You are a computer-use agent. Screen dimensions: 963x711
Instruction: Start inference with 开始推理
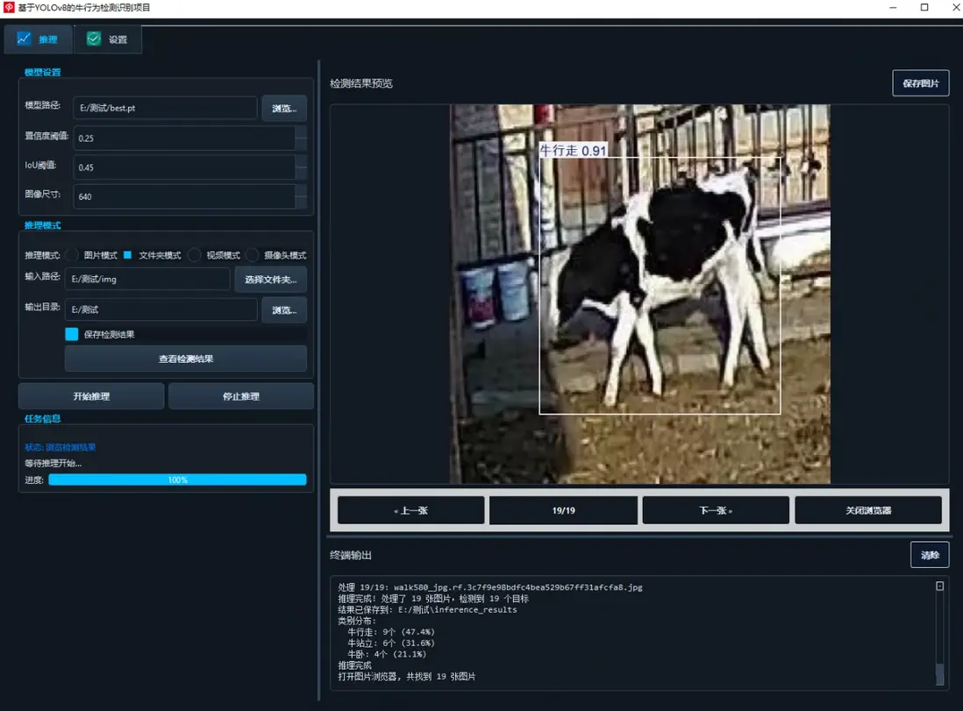tap(91, 396)
